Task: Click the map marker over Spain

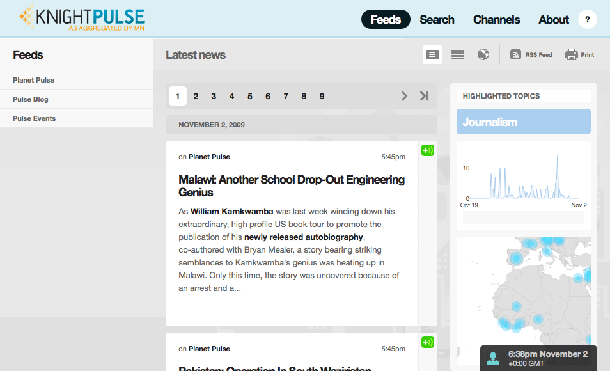Action: coord(516,258)
